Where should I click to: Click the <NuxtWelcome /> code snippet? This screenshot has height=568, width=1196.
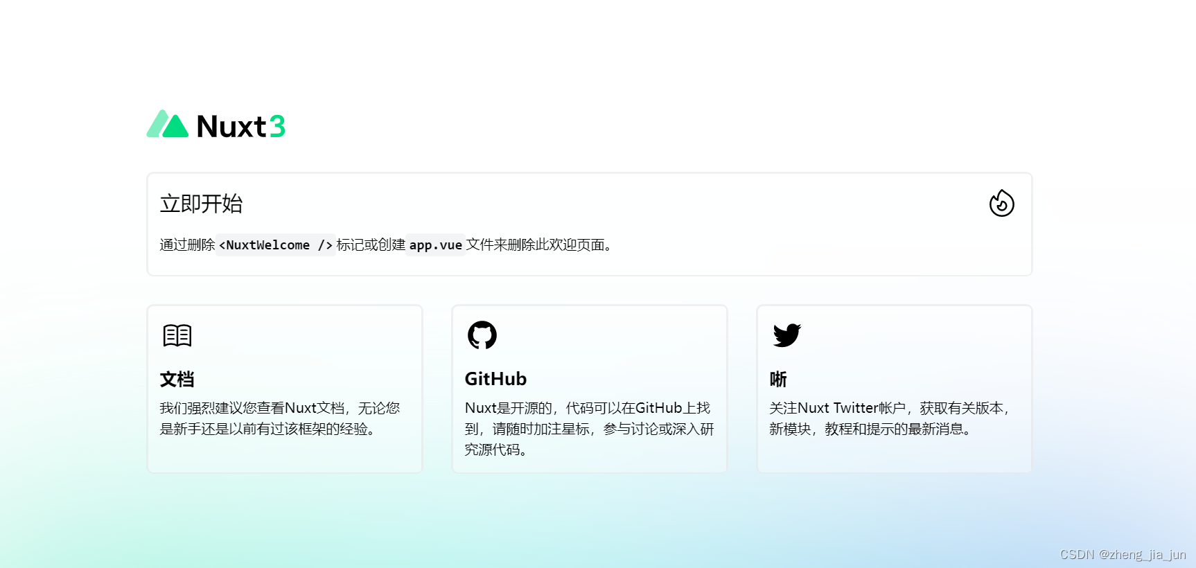click(276, 245)
